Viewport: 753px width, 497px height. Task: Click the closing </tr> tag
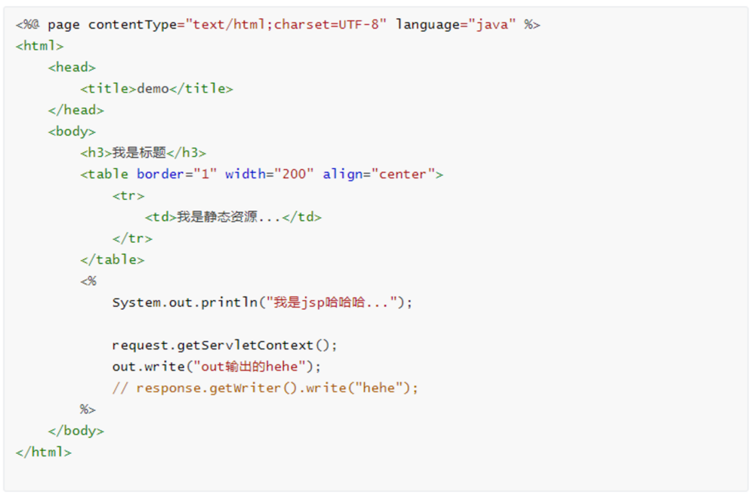click(132, 238)
